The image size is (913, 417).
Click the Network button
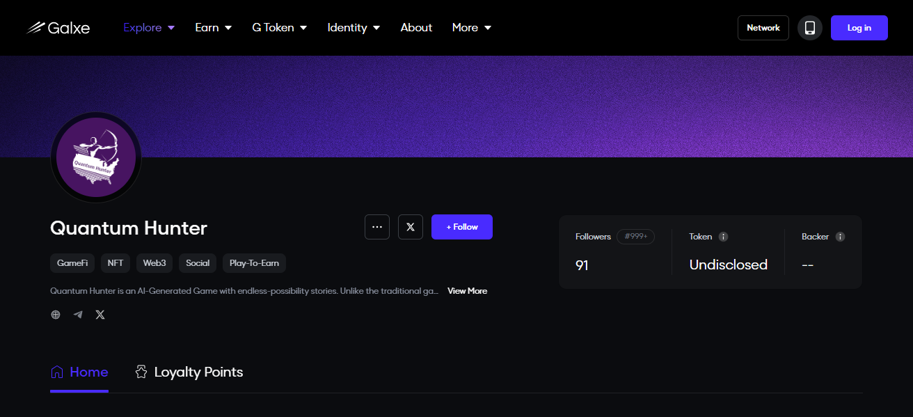(x=763, y=28)
